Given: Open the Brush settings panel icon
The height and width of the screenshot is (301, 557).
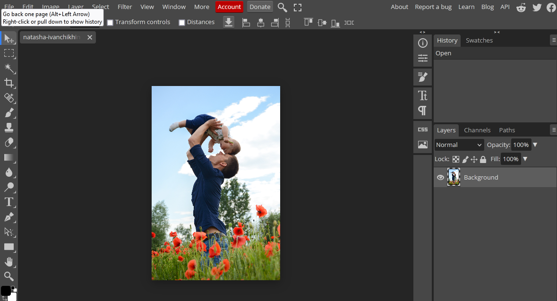Looking at the screenshot, I should click(x=423, y=77).
